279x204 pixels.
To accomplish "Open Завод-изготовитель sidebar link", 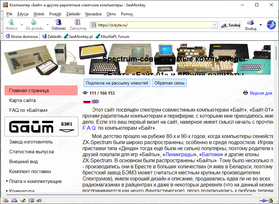I will 31,142.
